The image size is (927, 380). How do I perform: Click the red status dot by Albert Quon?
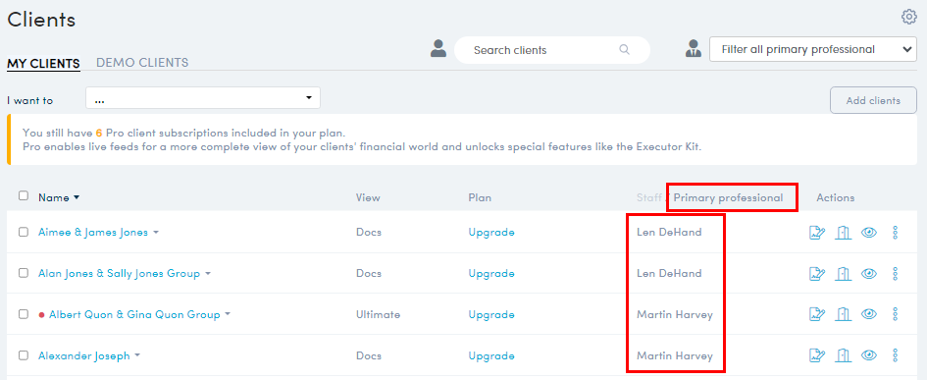coord(41,315)
